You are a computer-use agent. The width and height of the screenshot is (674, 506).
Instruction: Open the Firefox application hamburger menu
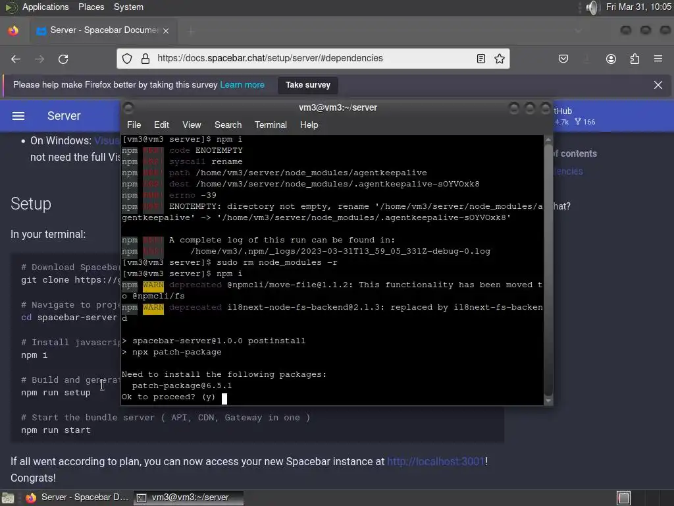(x=658, y=59)
